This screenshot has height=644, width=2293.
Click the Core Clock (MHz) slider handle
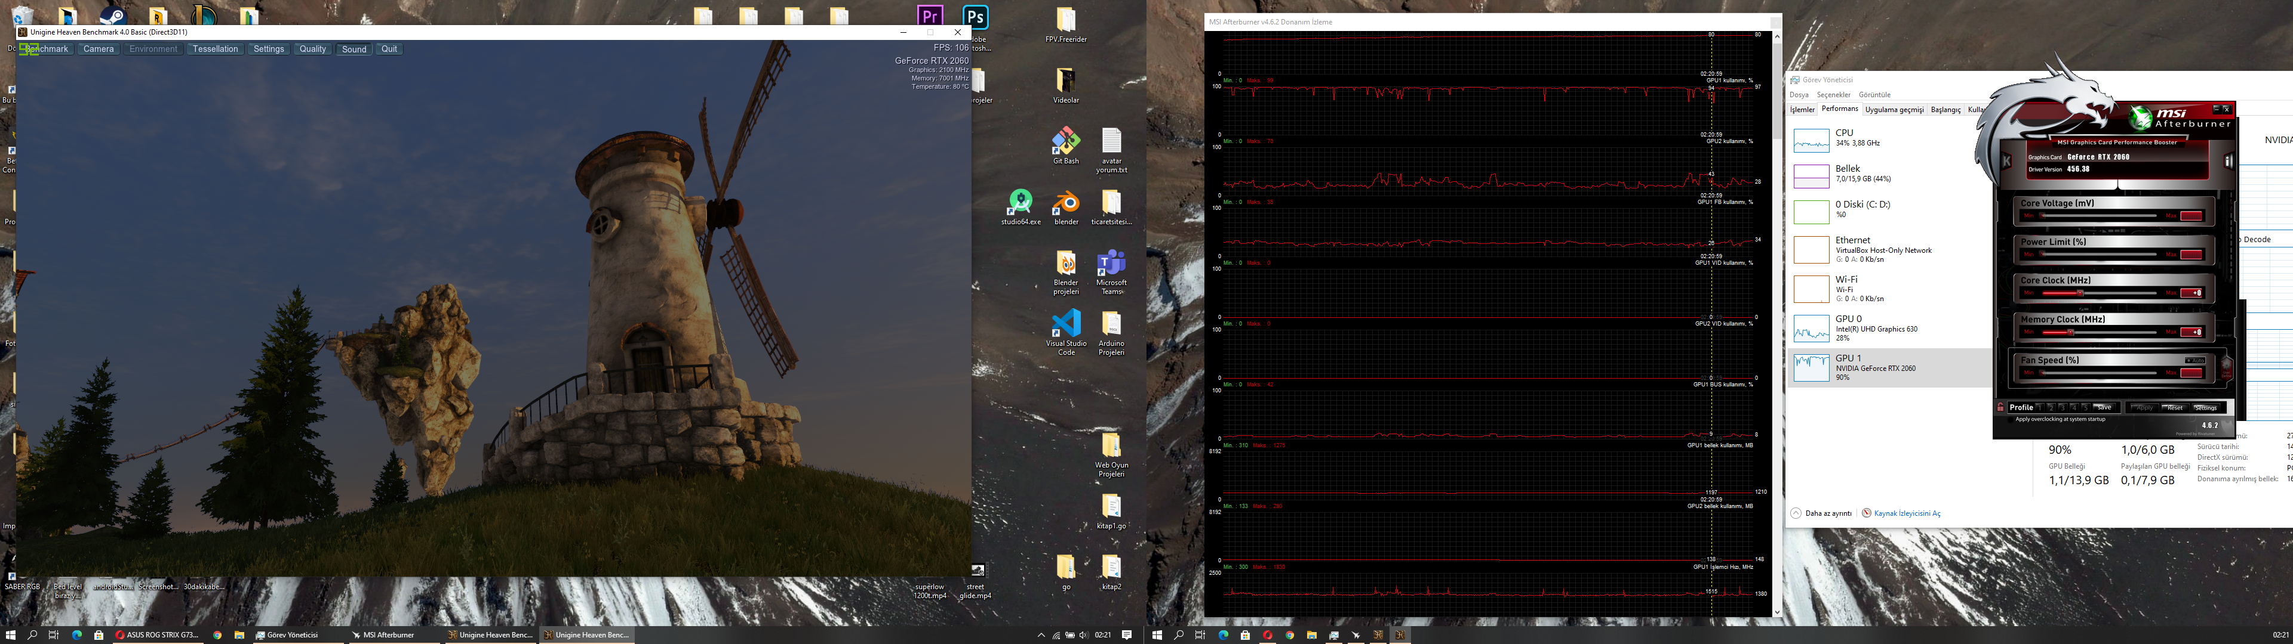(x=2079, y=293)
